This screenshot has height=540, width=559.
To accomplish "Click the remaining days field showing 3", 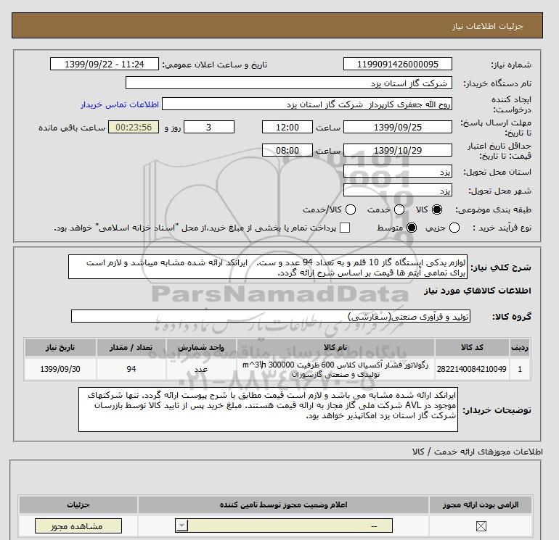I will (x=209, y=127).
